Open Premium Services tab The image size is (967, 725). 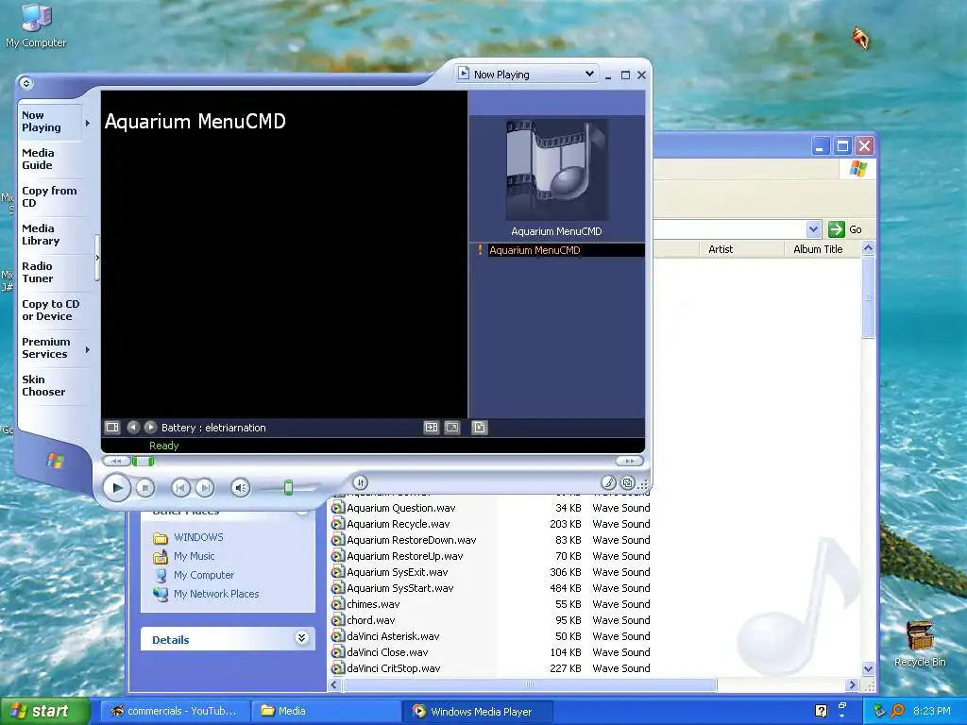(x=49, y=347)
